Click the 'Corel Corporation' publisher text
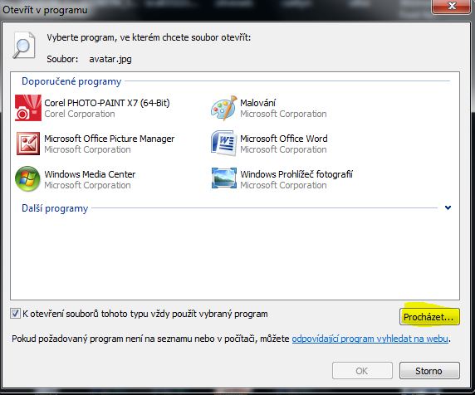Image resolution: width=475 pixels, height=395 pixels. pos(80,114)
